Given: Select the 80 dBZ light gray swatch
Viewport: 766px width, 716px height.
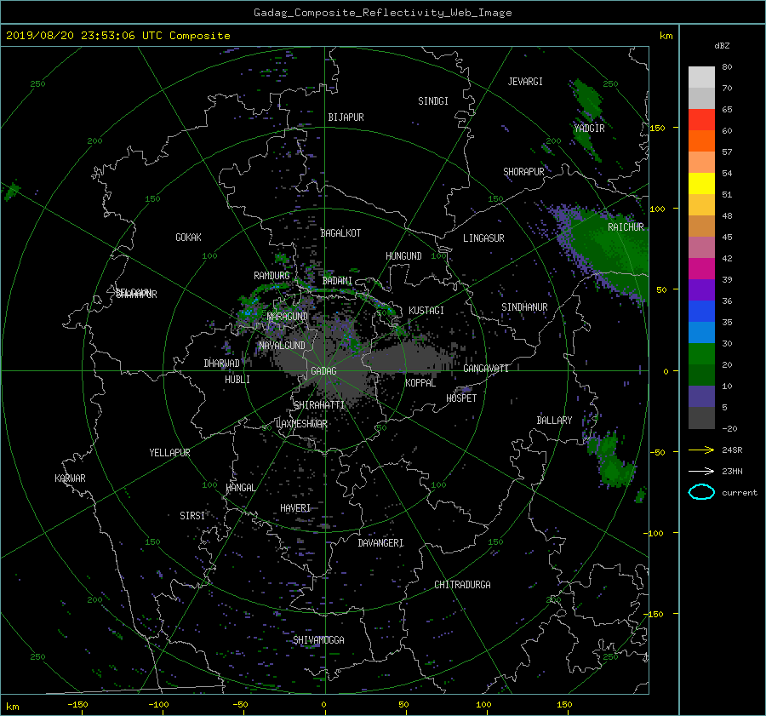Looking at the screenshot, I should [701, 77].
